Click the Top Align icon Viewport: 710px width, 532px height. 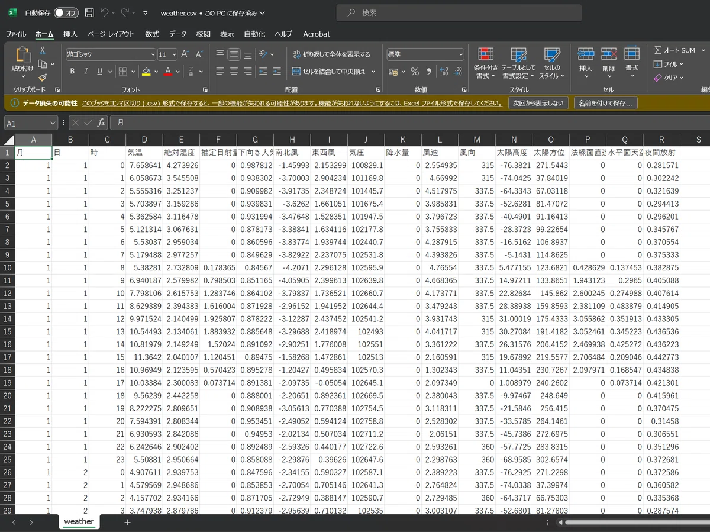point(220,54)
